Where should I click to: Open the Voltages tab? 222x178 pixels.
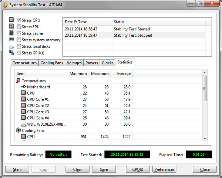[x=75, y=63]
